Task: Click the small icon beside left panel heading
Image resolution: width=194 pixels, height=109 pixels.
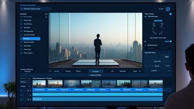Action: point(46,14)
